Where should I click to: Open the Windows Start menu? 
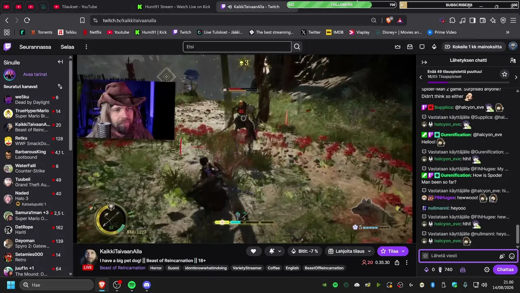(x=10, y=285)
